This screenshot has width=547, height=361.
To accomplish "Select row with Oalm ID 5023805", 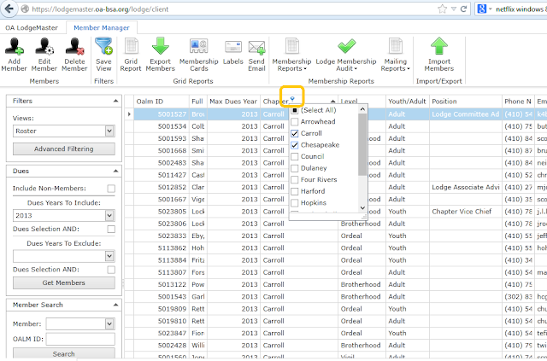I will [336, 212].
